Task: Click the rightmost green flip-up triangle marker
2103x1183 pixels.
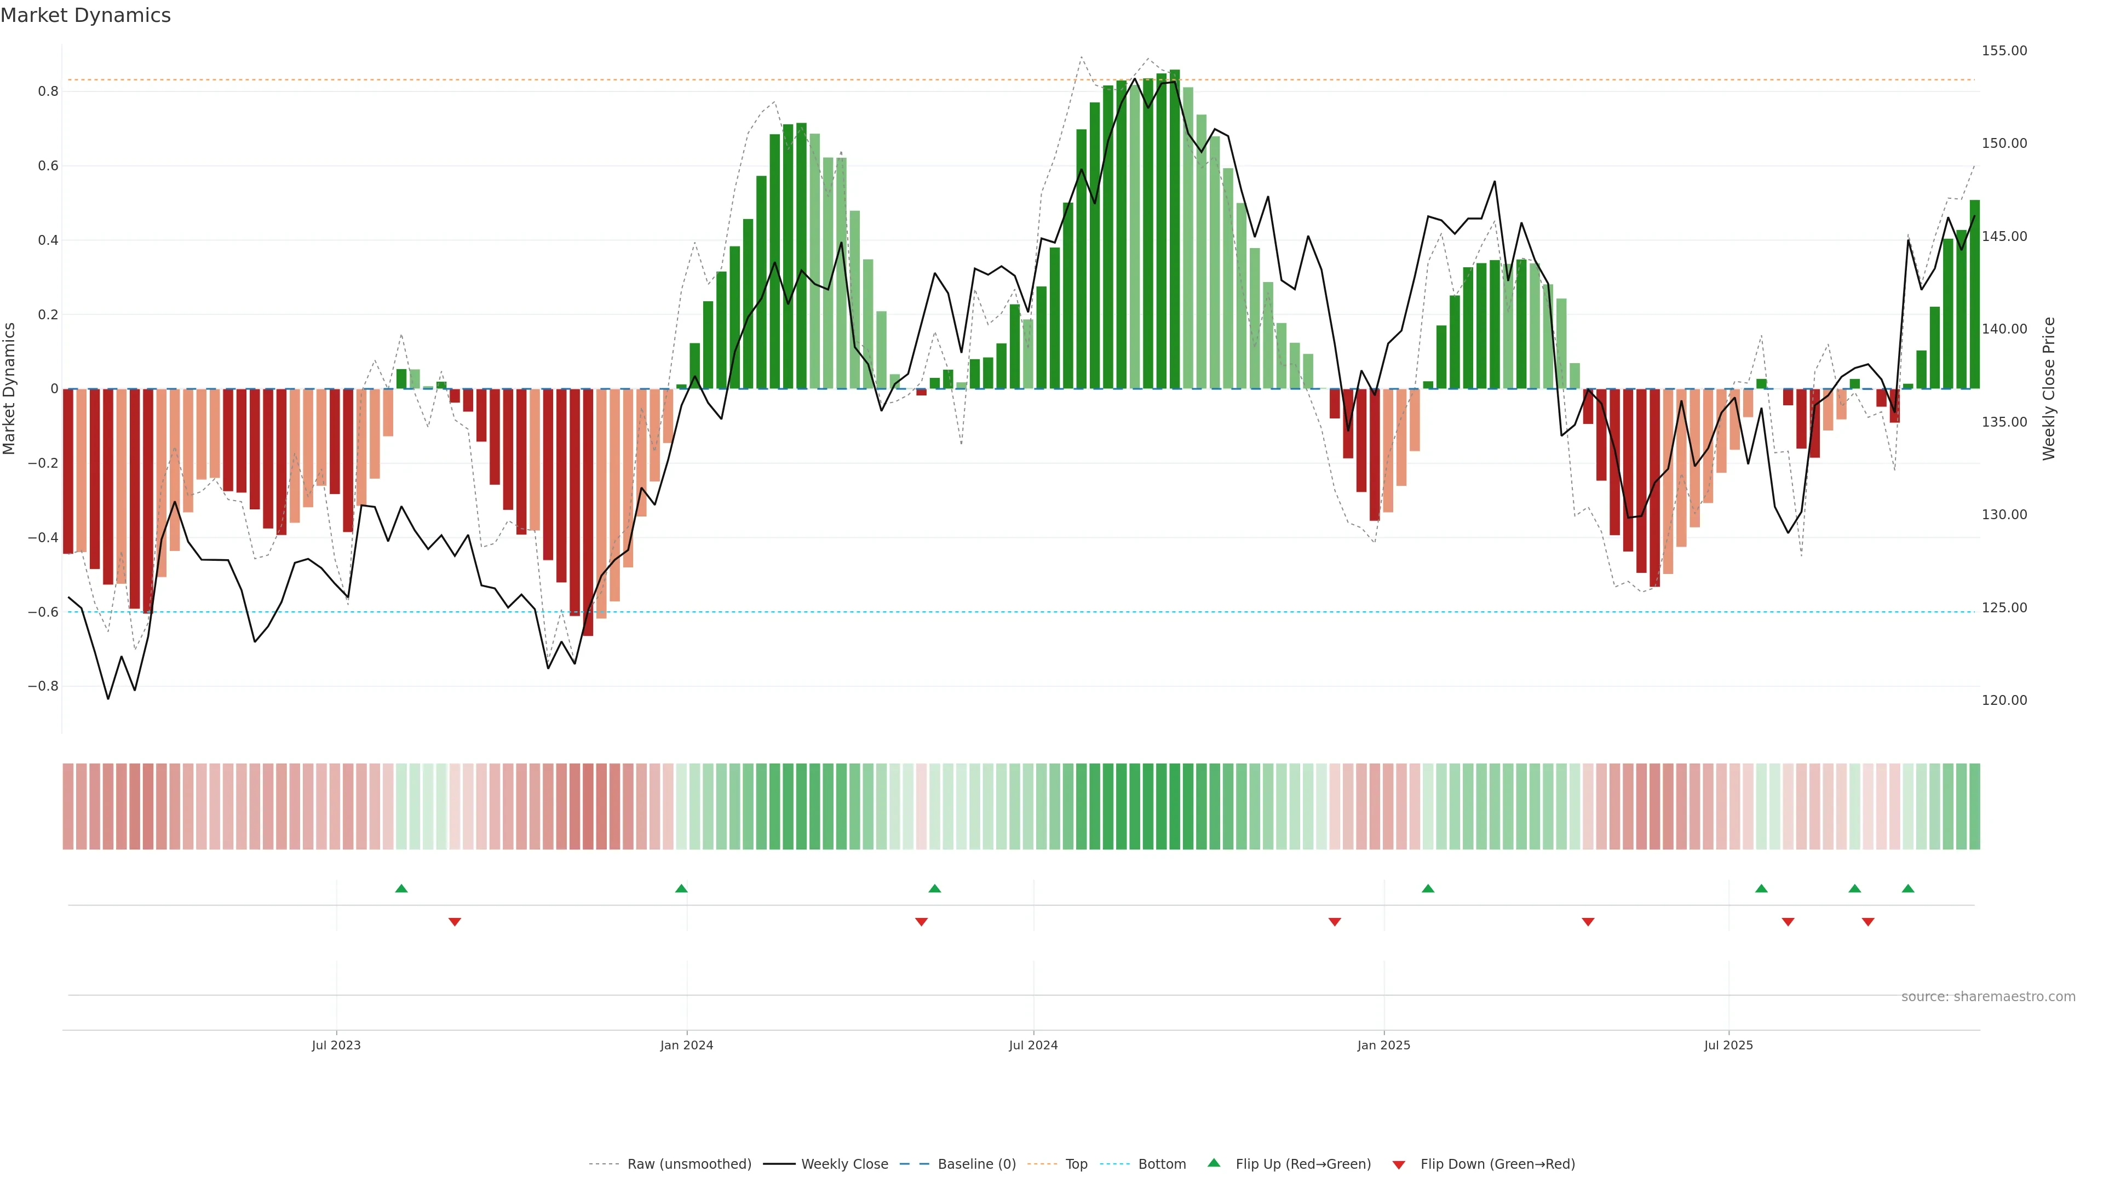Action: [1908, 888]
